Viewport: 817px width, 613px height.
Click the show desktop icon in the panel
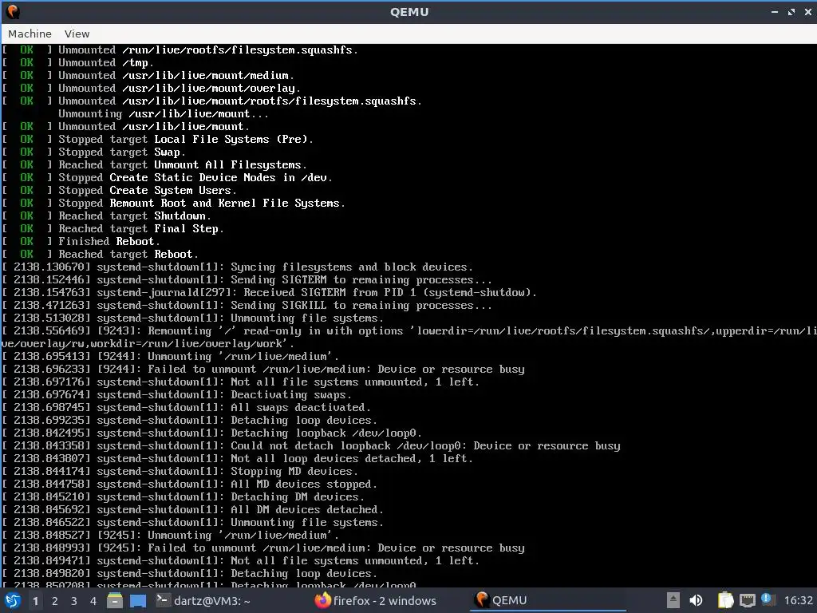click(x=137, y=600)
